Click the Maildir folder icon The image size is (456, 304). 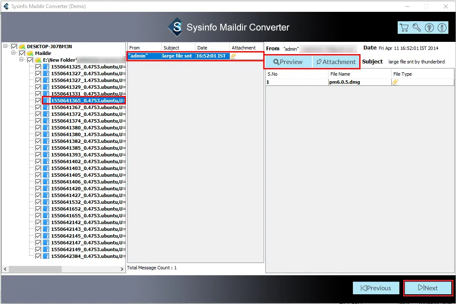pyautogui.click(x=30, y=53)
